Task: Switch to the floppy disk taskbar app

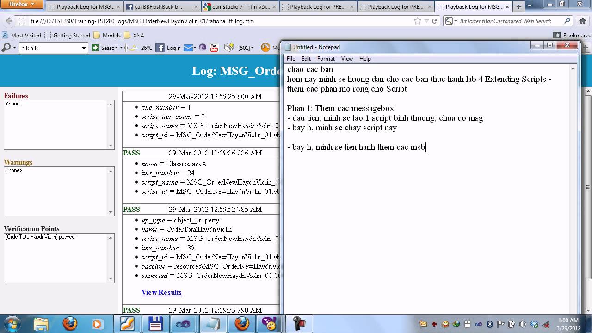Action: (155, 323)
